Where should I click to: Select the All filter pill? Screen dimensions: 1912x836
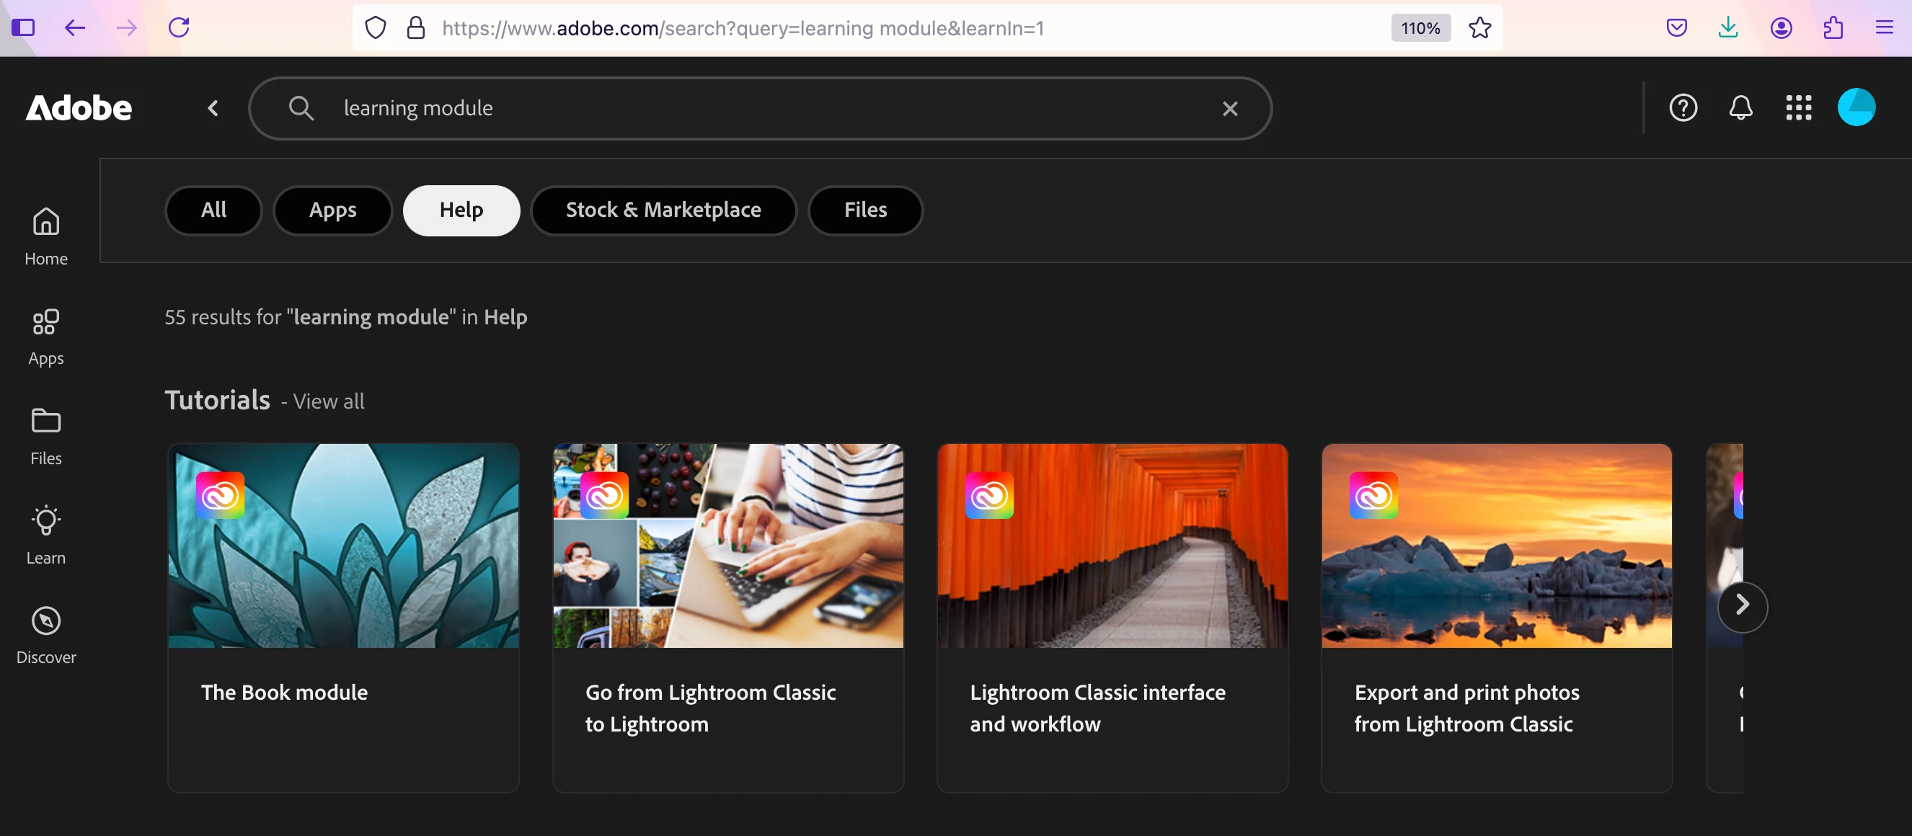coord(213,210)
